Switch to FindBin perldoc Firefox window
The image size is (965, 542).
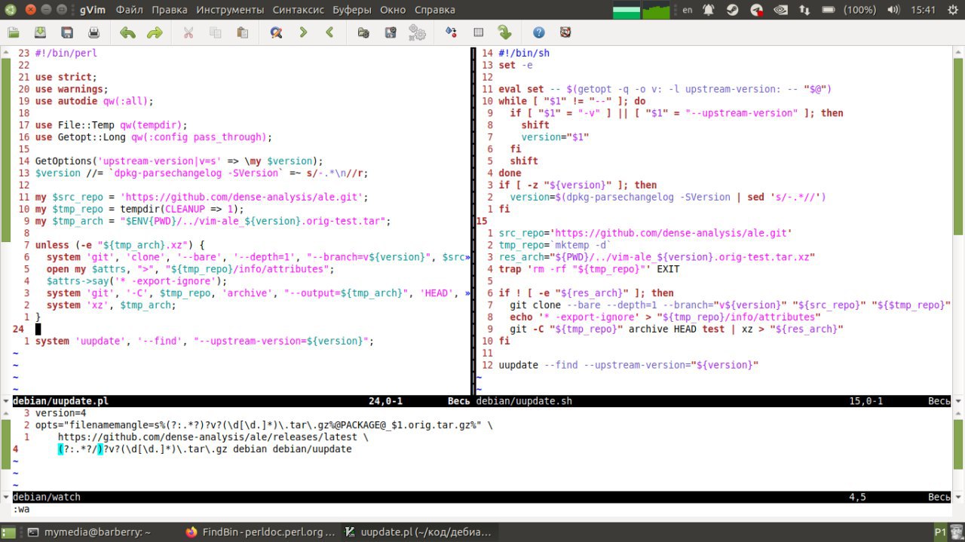[260, 532]
